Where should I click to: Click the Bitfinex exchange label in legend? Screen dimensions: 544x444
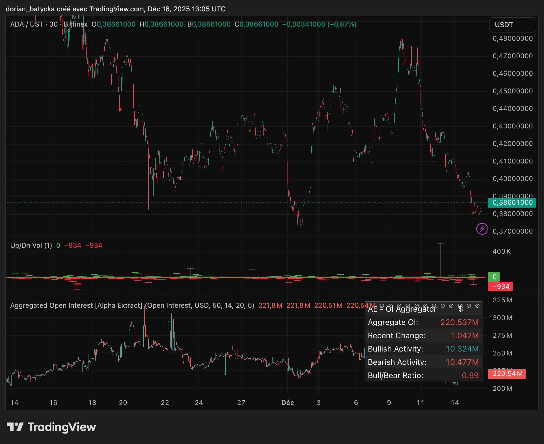[75, 24]
